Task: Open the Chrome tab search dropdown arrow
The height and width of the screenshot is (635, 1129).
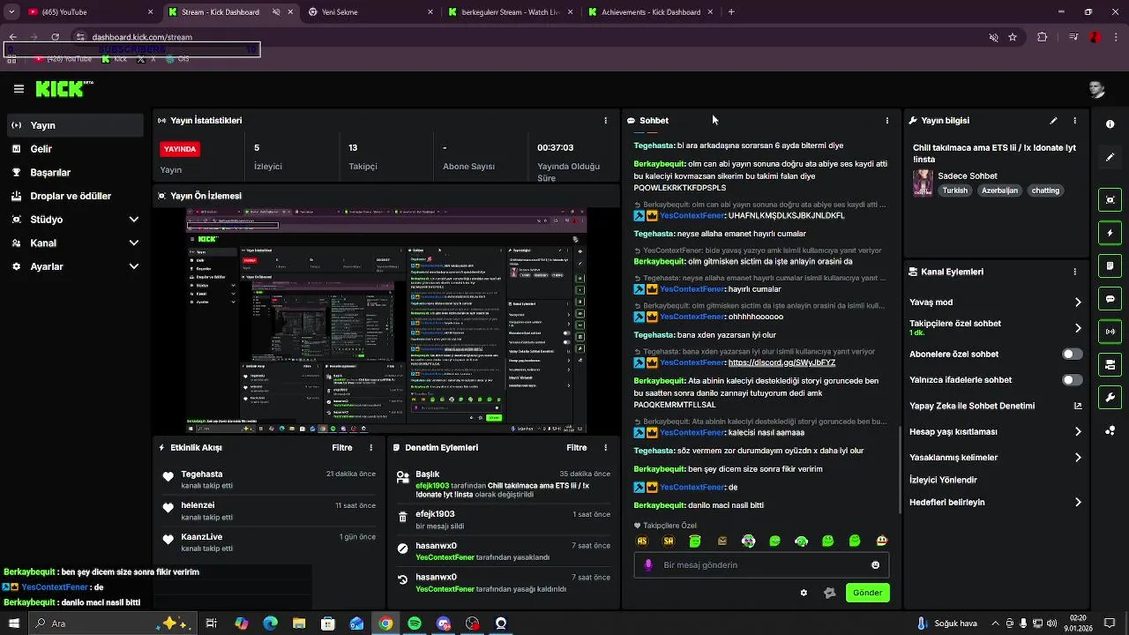Action: (x=11, y=12)
